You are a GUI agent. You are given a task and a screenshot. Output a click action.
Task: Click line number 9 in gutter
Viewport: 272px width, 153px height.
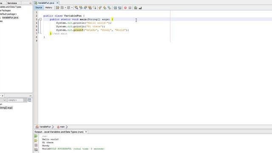coord(37,41)
